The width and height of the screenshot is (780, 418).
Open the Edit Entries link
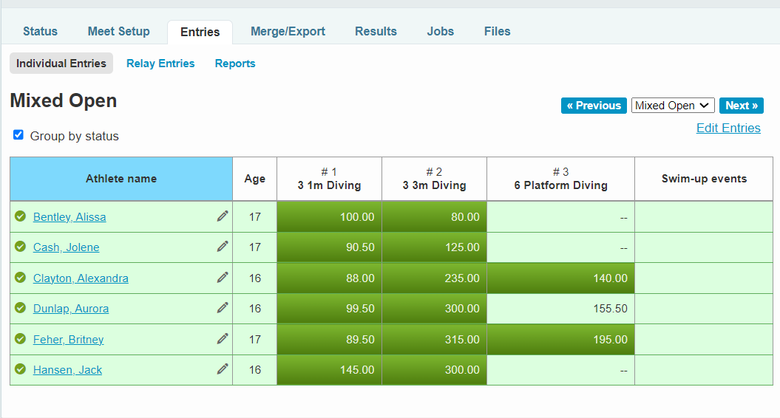728,128
